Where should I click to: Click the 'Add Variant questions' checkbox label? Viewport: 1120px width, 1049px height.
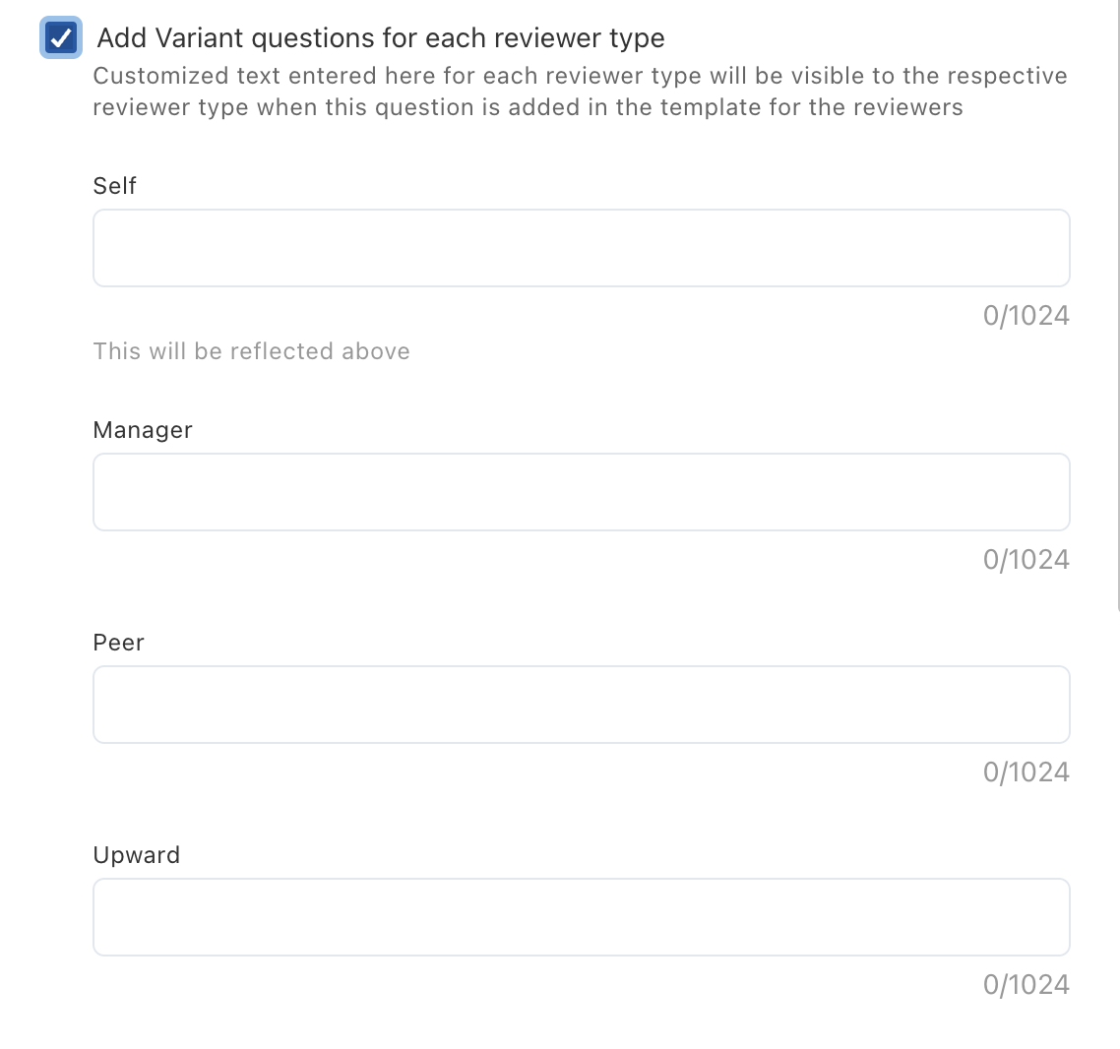[380, 38]
